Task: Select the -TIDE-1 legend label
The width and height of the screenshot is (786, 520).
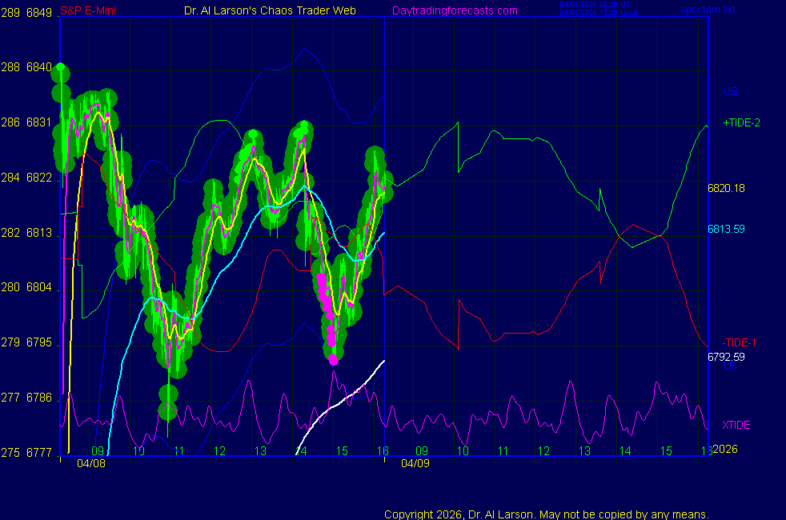Action: [739, 342]
